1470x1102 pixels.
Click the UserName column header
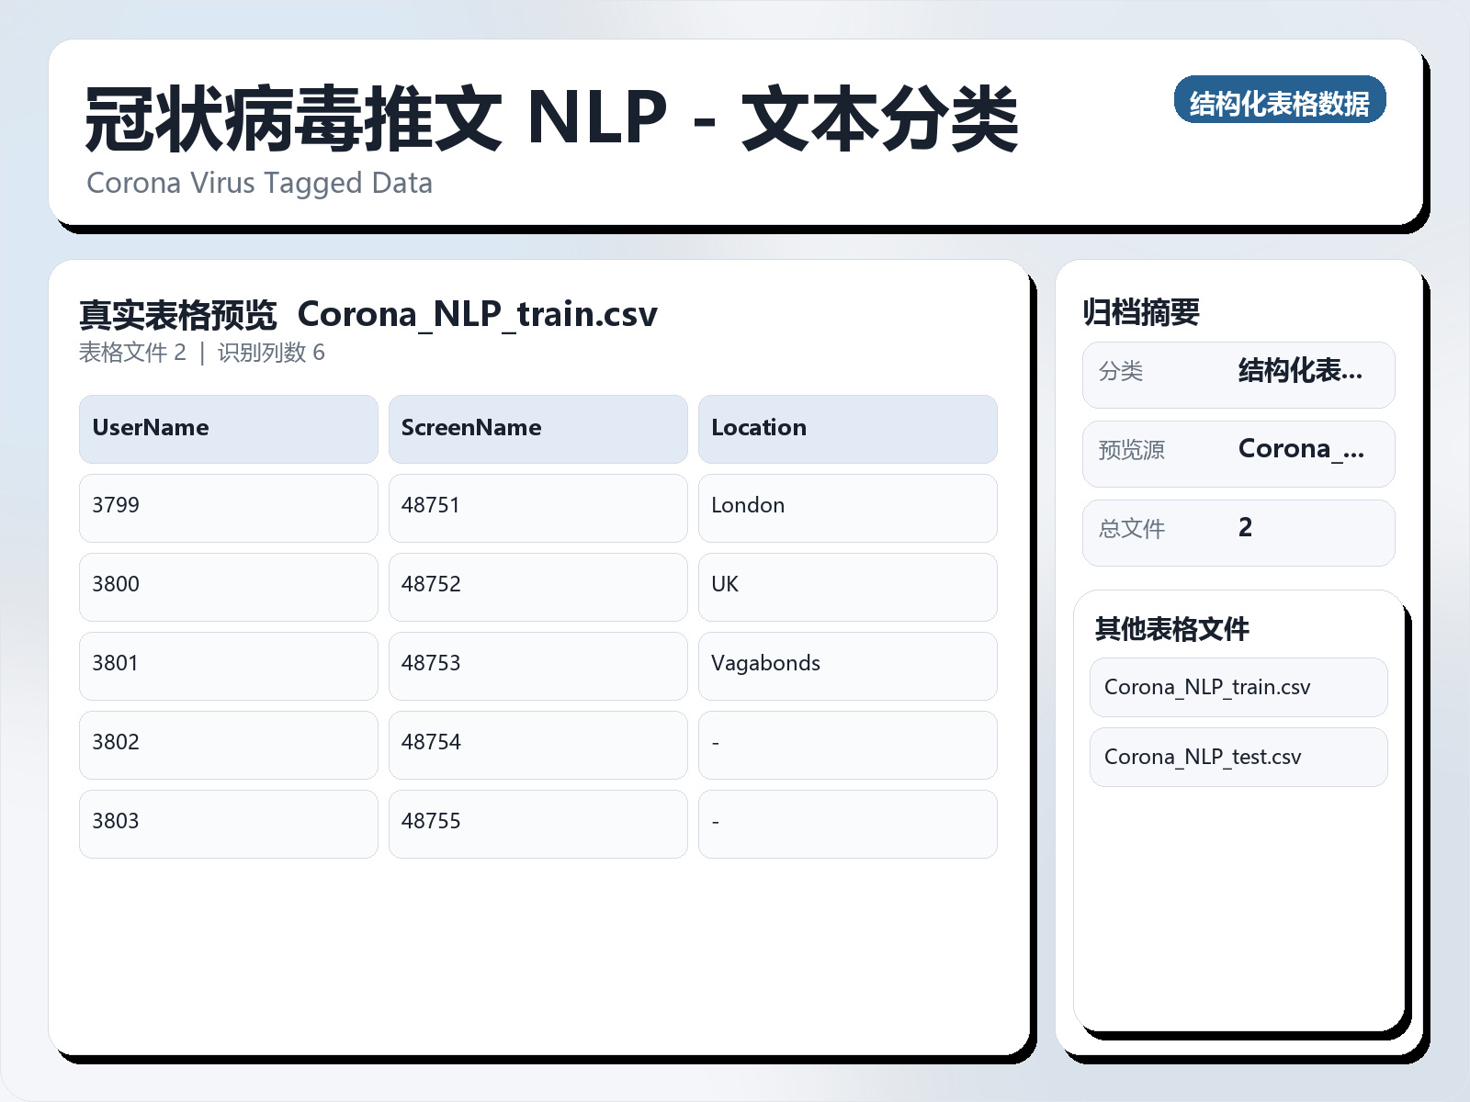[x=228, y=428]
